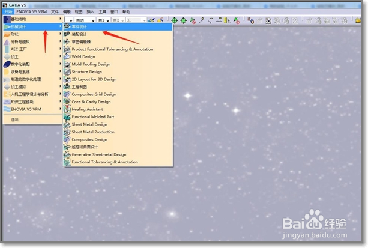Open 草图编辑器 (Sketcher) workbench
The height and width of the screenshot is (248, 368).
click(118, 42)
